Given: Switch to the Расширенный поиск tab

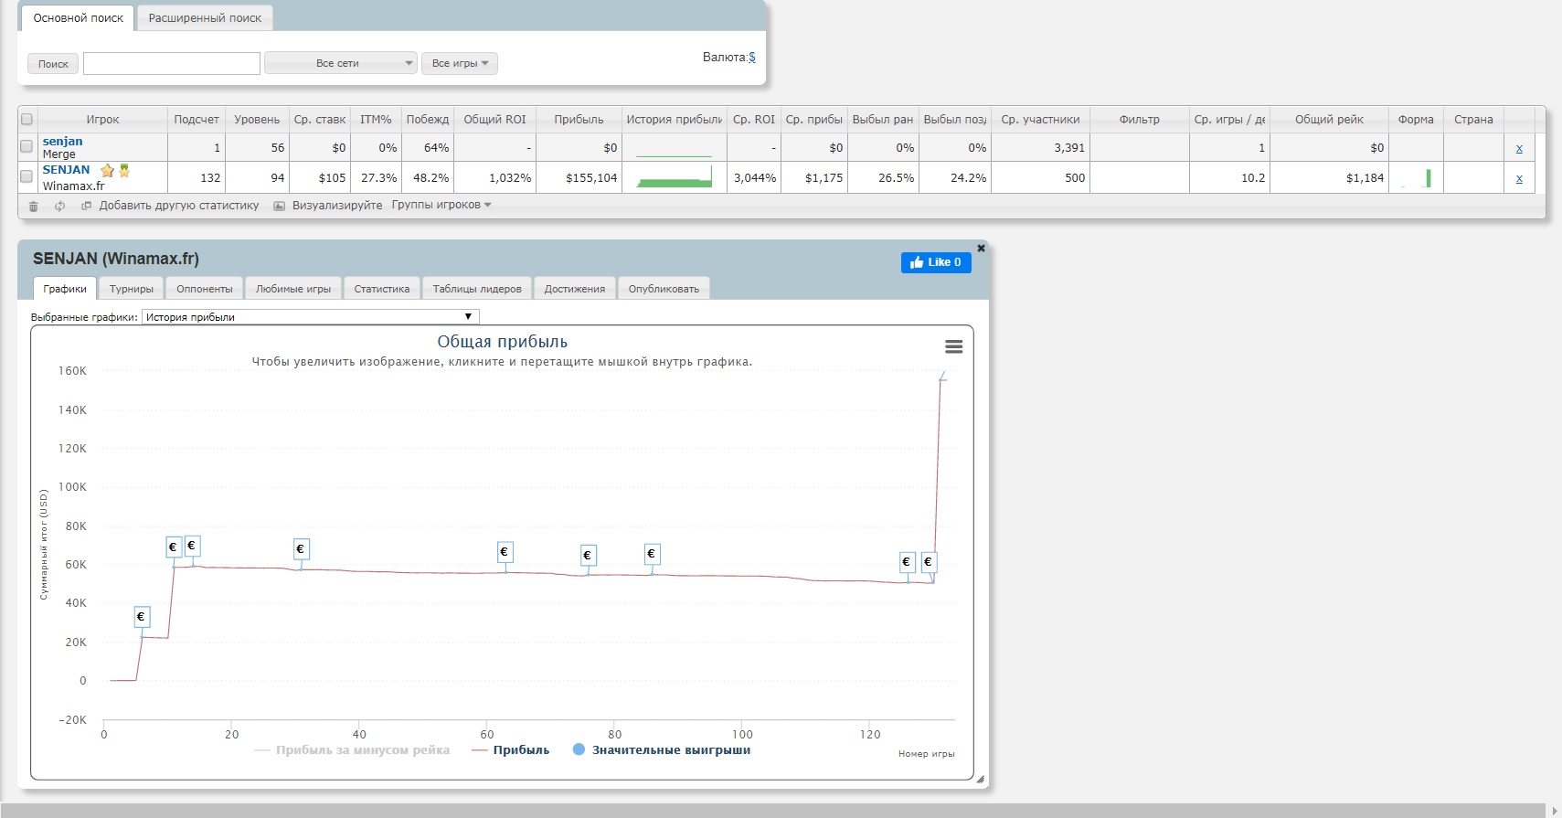Looking at the screenshot, I should [205, 18].
